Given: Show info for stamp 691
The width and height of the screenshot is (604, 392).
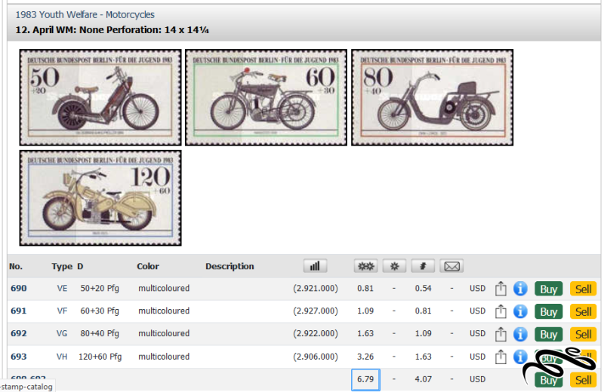Looking at the screenshot, I should click(x=520, y=311).
